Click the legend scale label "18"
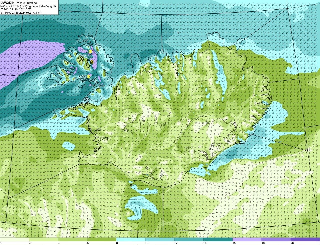This screenshot has width=320, height=245. coord(263,243)
